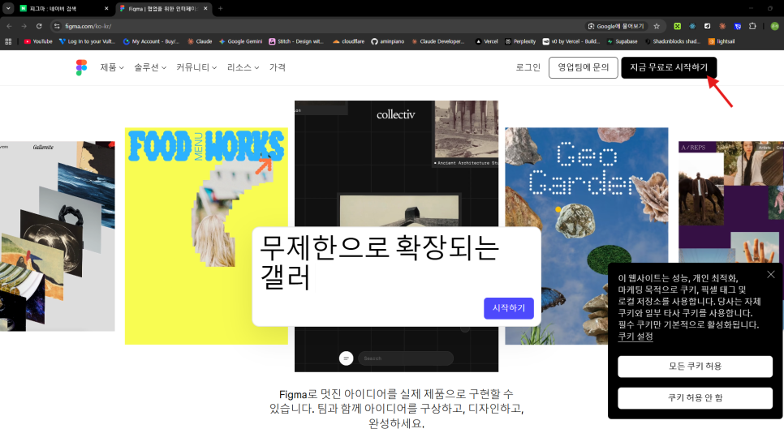This screenshot has height=429, width=784.
Task: Open the 쿠키 설정 link
Action: [635, 337]
